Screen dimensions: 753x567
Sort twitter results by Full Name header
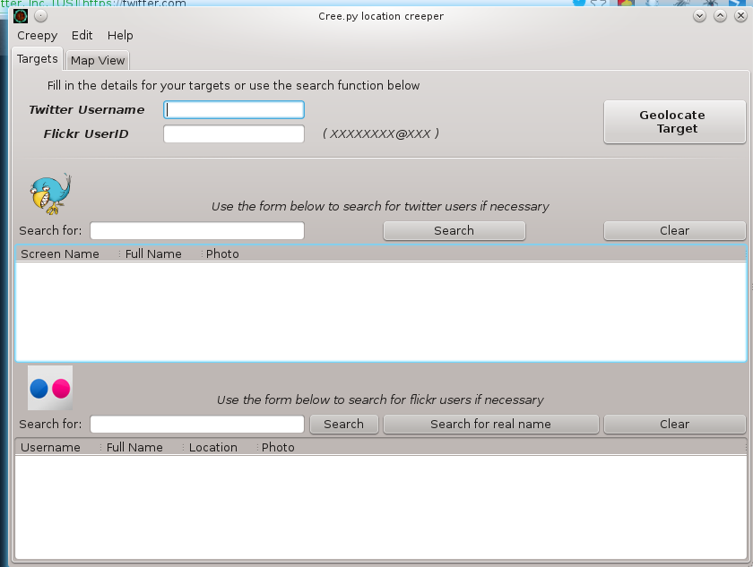click(x=160, y=253)
